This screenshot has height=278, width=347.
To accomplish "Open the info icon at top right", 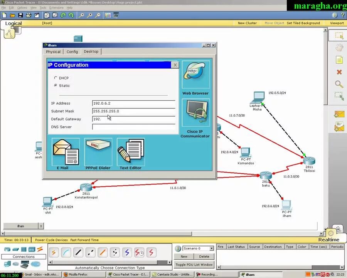I will pyautogui.click(x=335, y=15).
